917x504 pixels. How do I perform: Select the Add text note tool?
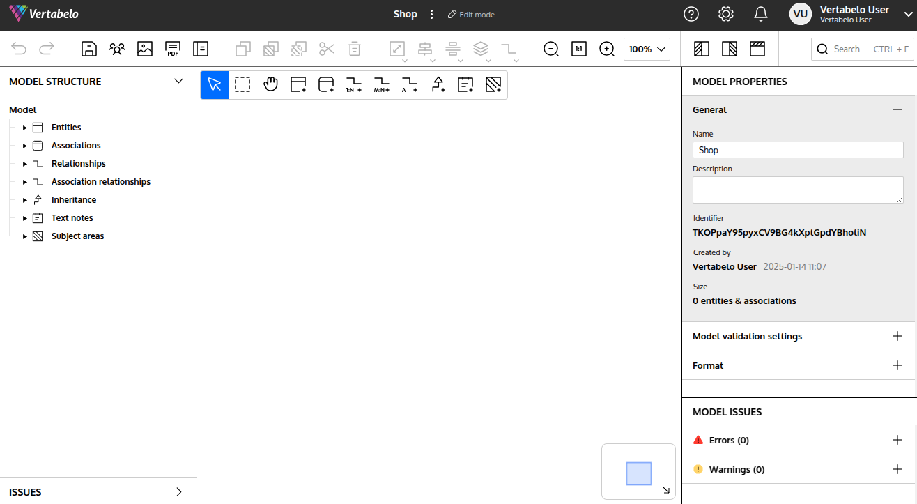[465, 85]
